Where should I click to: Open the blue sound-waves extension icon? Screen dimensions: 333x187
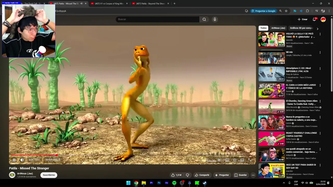[x=301, y=11]
